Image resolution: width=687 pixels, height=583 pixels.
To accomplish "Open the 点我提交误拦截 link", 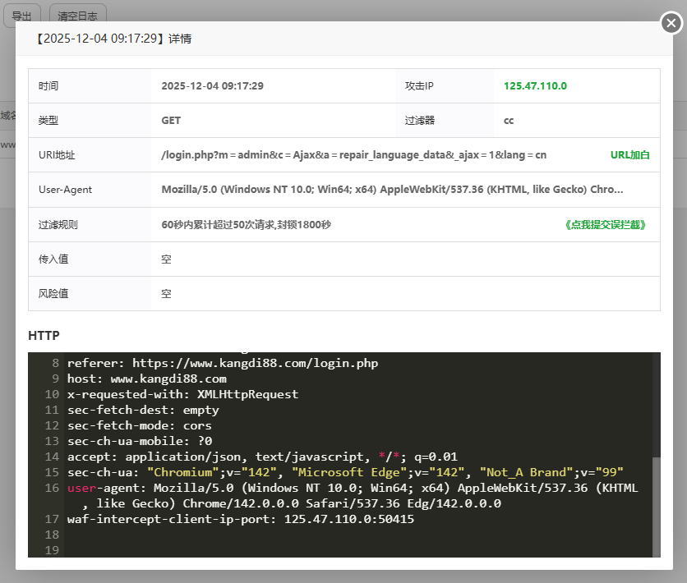I will point(606,225).
